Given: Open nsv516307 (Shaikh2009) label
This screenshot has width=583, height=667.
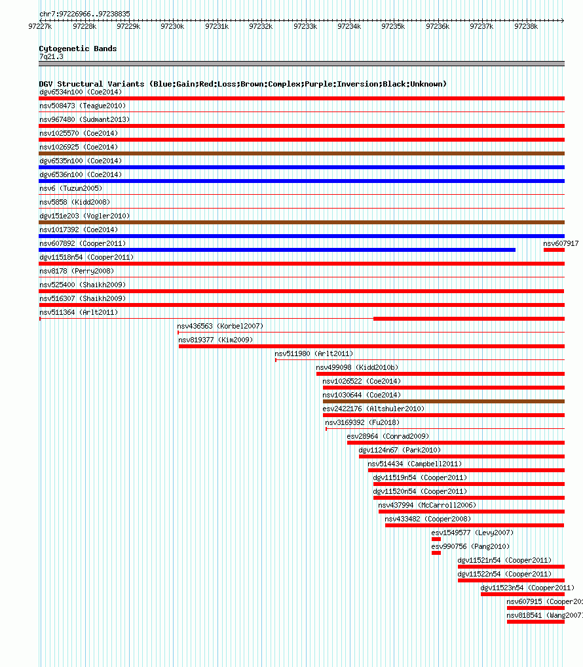Looking at the screenshot, I should [83, 298].
